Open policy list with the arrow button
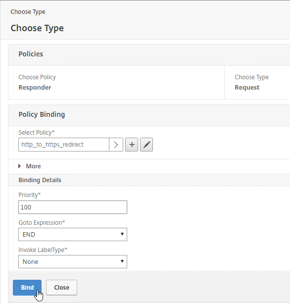This screenshot has height=303, width=290. pyautogui.click(x=116, y=145)
